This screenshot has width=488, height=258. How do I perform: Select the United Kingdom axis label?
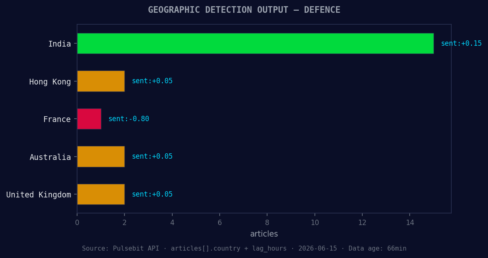pos(39,195)
